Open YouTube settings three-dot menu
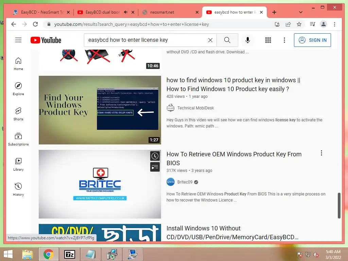Viewport: 348px width, 261px height. tap(284, 40)
